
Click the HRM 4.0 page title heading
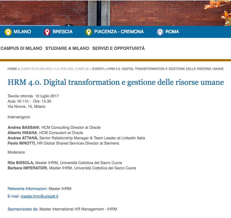(x=116, y=82)
